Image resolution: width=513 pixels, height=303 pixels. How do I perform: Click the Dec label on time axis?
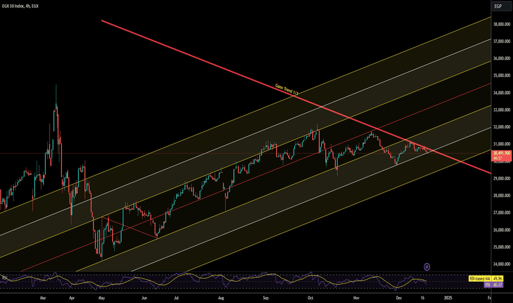pyautogui.click(x=399, y=297)
